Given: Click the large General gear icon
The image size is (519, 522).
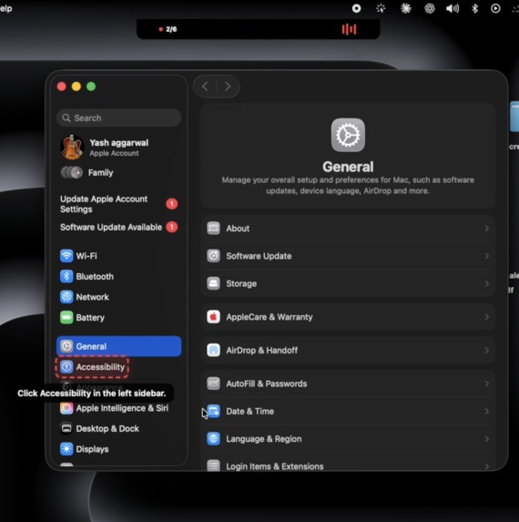Looking at the screenshot, I should coord(348,135).
